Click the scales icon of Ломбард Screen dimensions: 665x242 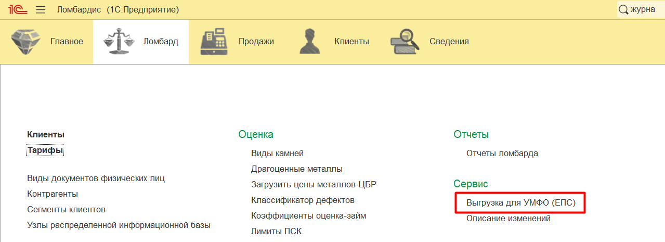click(120, 42)
